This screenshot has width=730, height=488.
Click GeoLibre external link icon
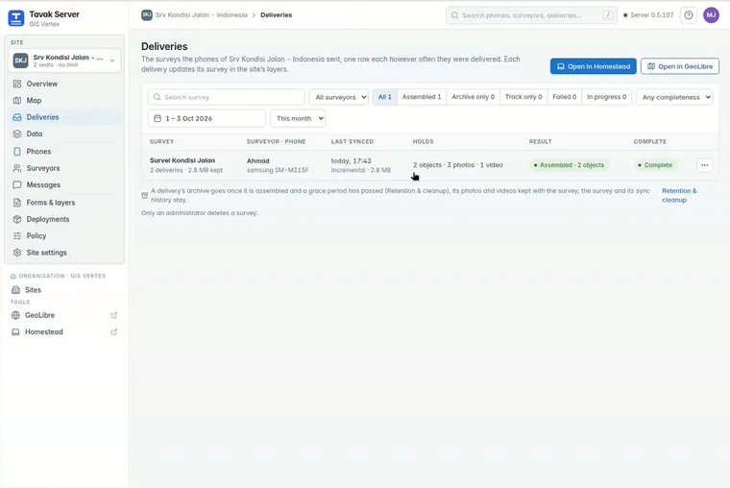[x=113, y=315]
